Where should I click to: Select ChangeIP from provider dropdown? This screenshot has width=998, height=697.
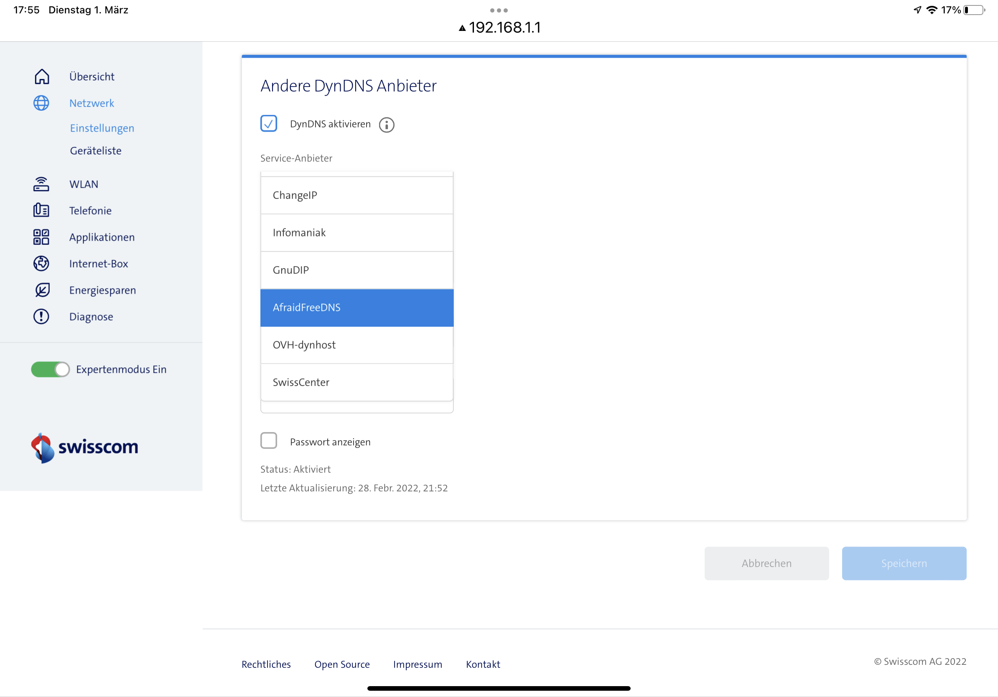356,195
